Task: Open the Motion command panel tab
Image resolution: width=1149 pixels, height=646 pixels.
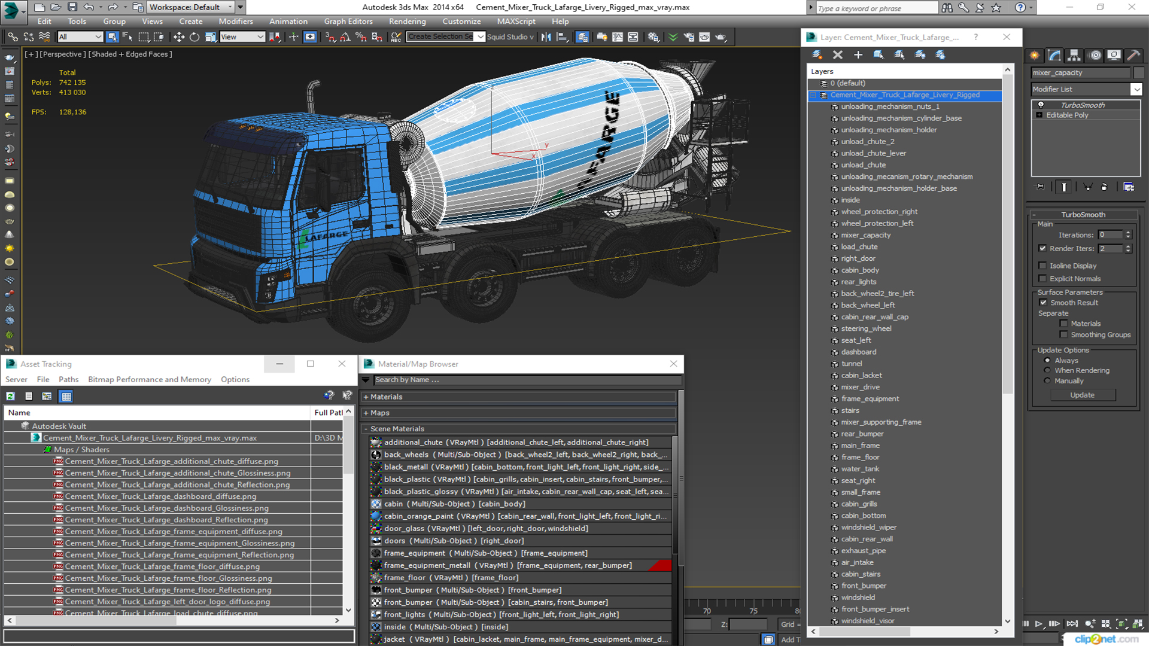Action: pos(1095,55)
